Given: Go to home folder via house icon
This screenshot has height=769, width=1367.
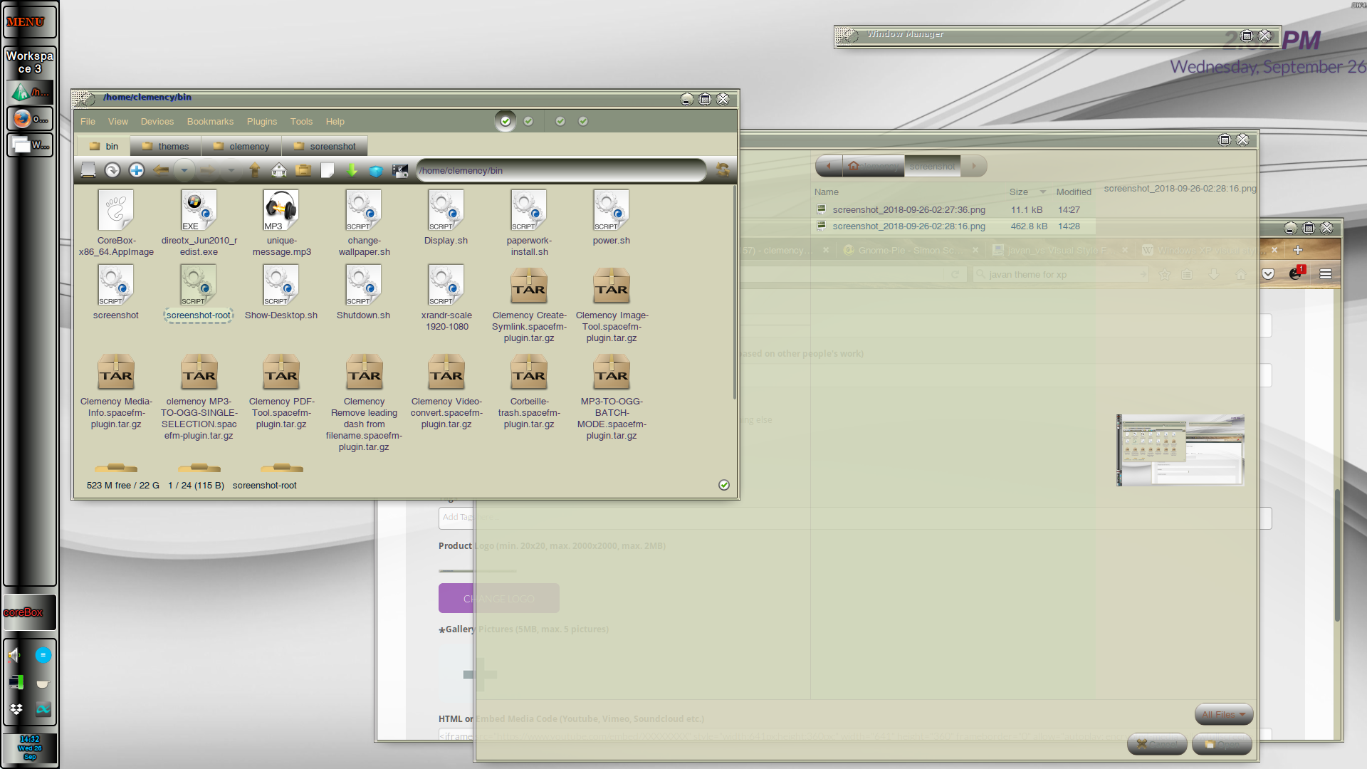Looking at the screenshot, I should (x=279, y=170).
